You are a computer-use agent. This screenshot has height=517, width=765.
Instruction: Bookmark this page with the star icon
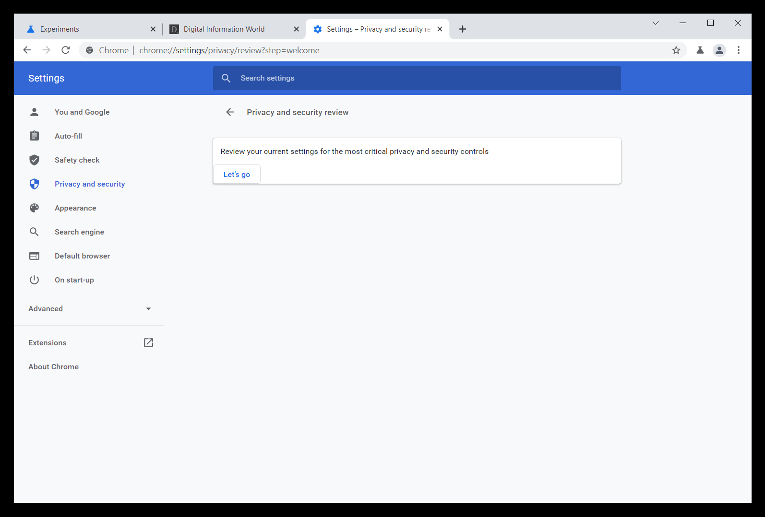pos(676,50)
